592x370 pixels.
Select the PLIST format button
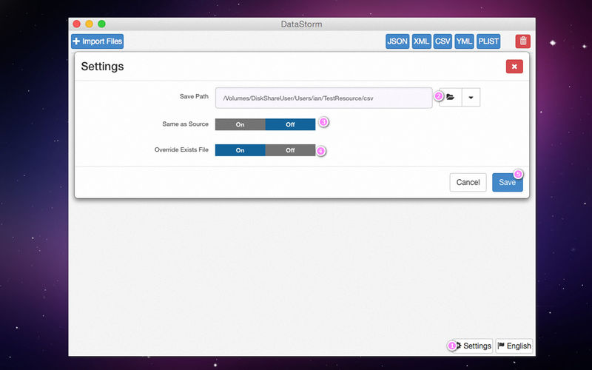[488, 41]
